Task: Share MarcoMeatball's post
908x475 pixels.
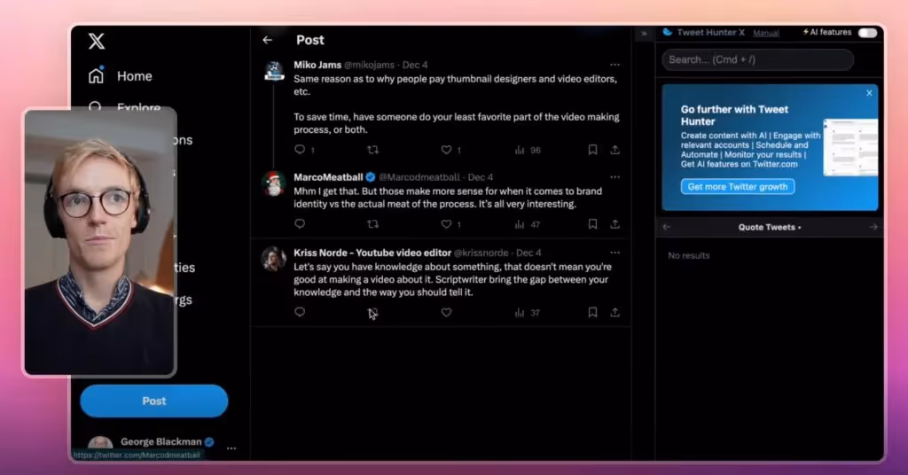Action: point(615,224)
